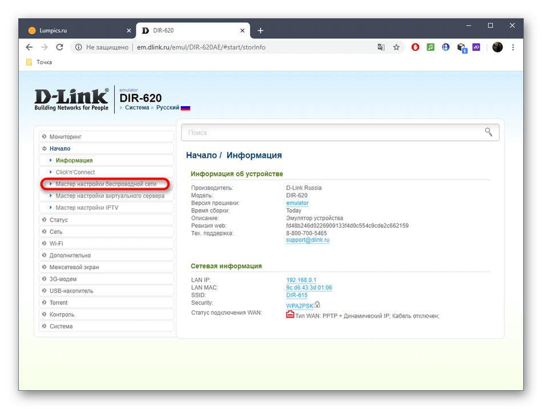Expand the Контроль menu section

pyautogui.click(x=106, y=314)
